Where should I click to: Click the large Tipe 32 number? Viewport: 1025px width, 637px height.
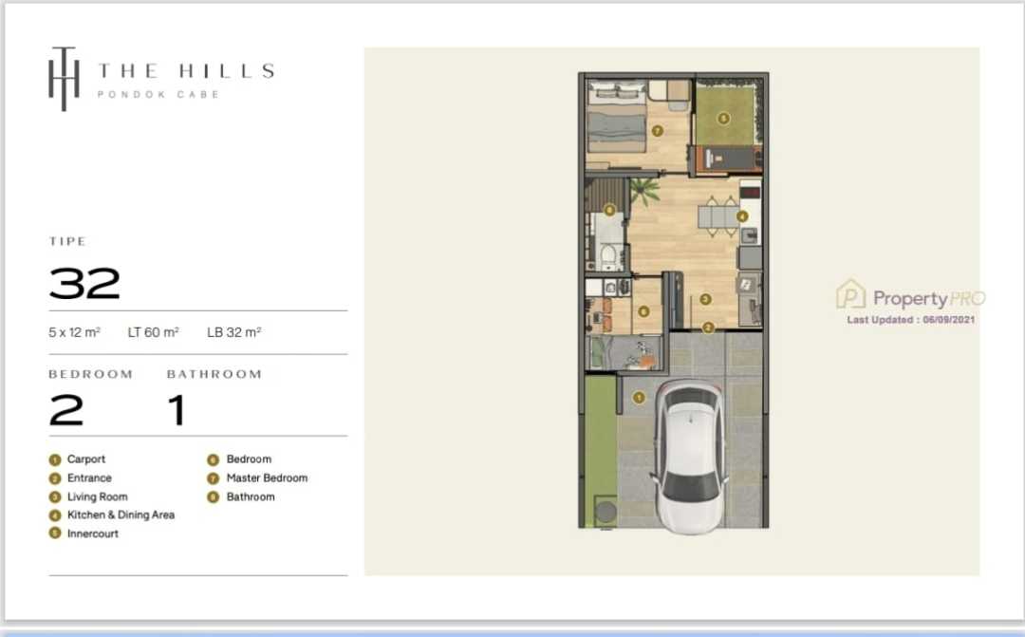point(84,283)
